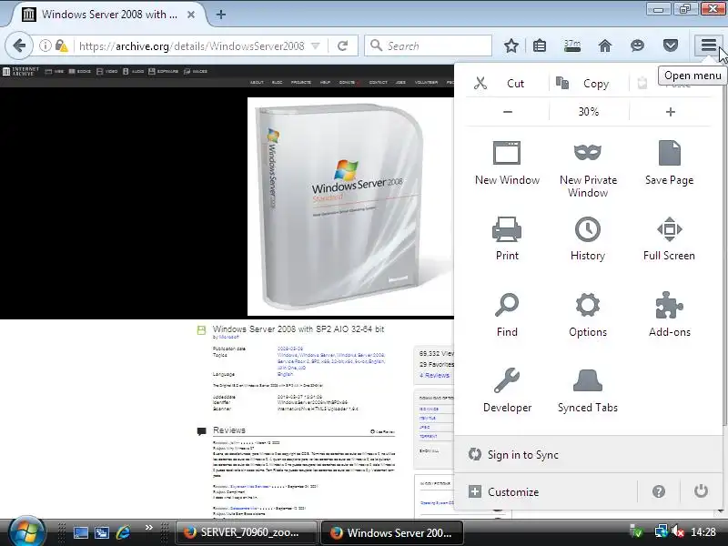The height and width of the screenshot is (546, 728).
Task: Show bookmarks list icon
Action: tap(540, 45)
